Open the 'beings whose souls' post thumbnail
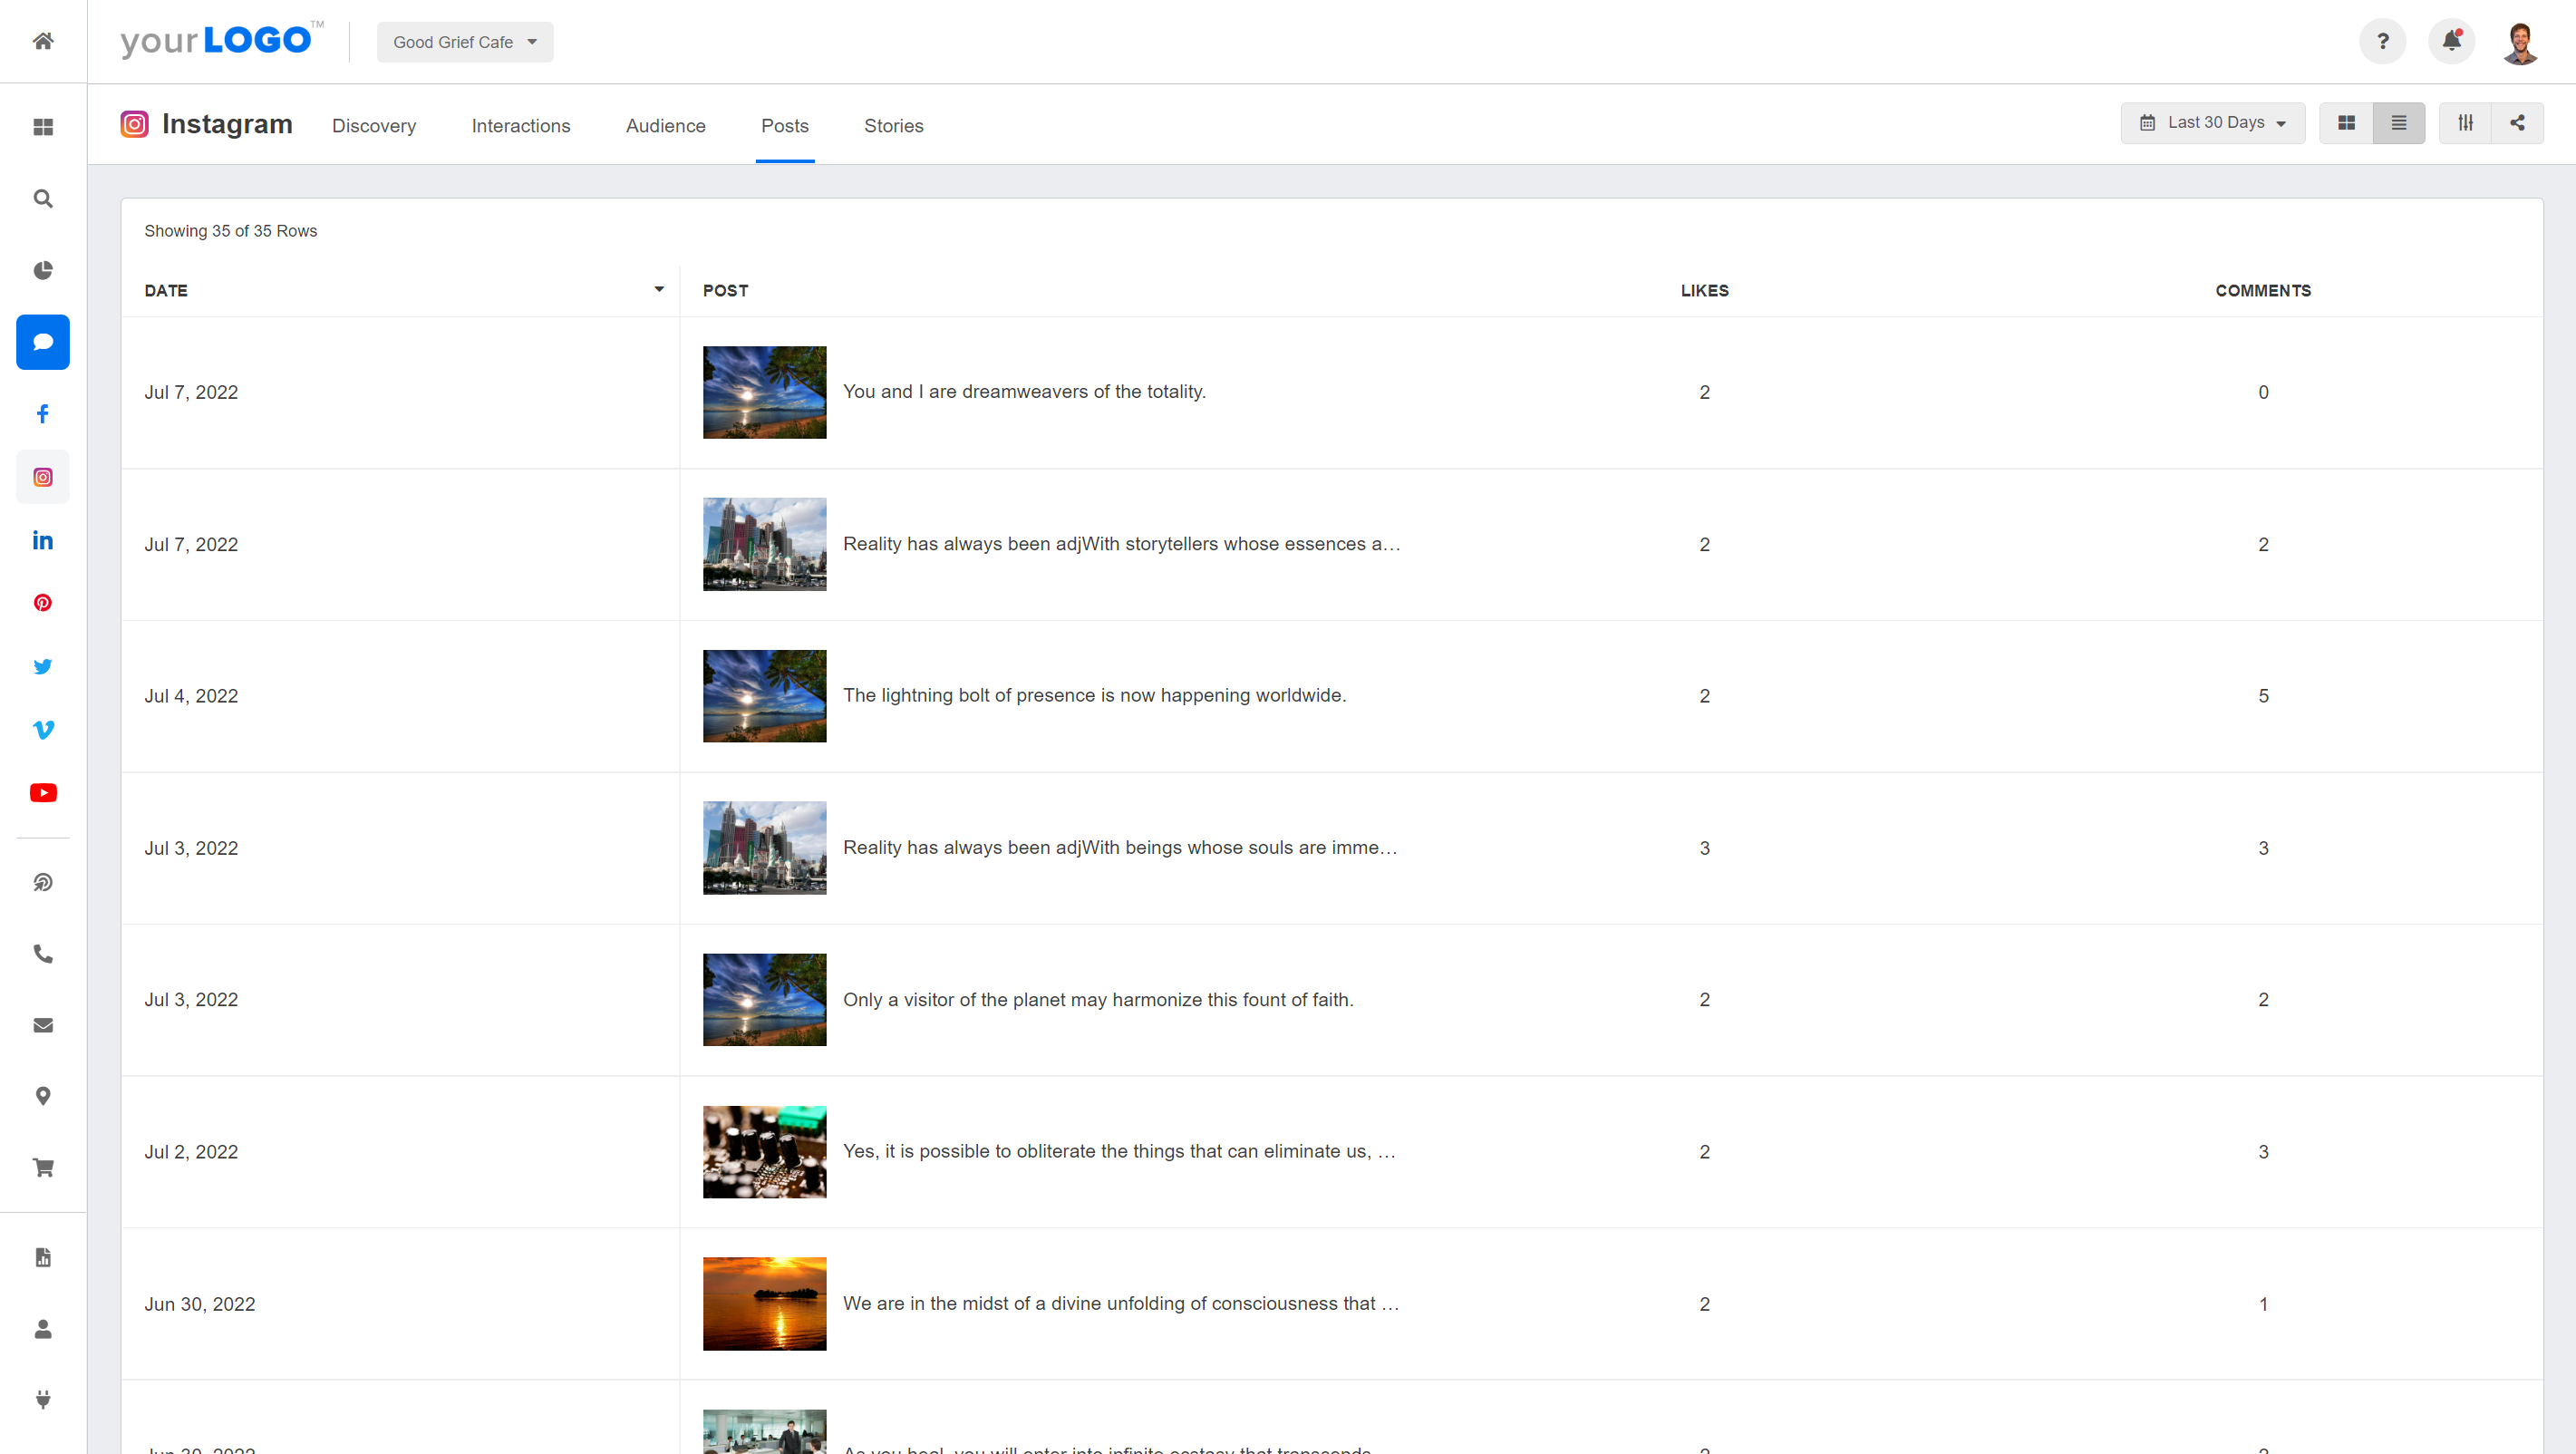2576x1454 pixels. pyautogui.click(x=765, y=848)
